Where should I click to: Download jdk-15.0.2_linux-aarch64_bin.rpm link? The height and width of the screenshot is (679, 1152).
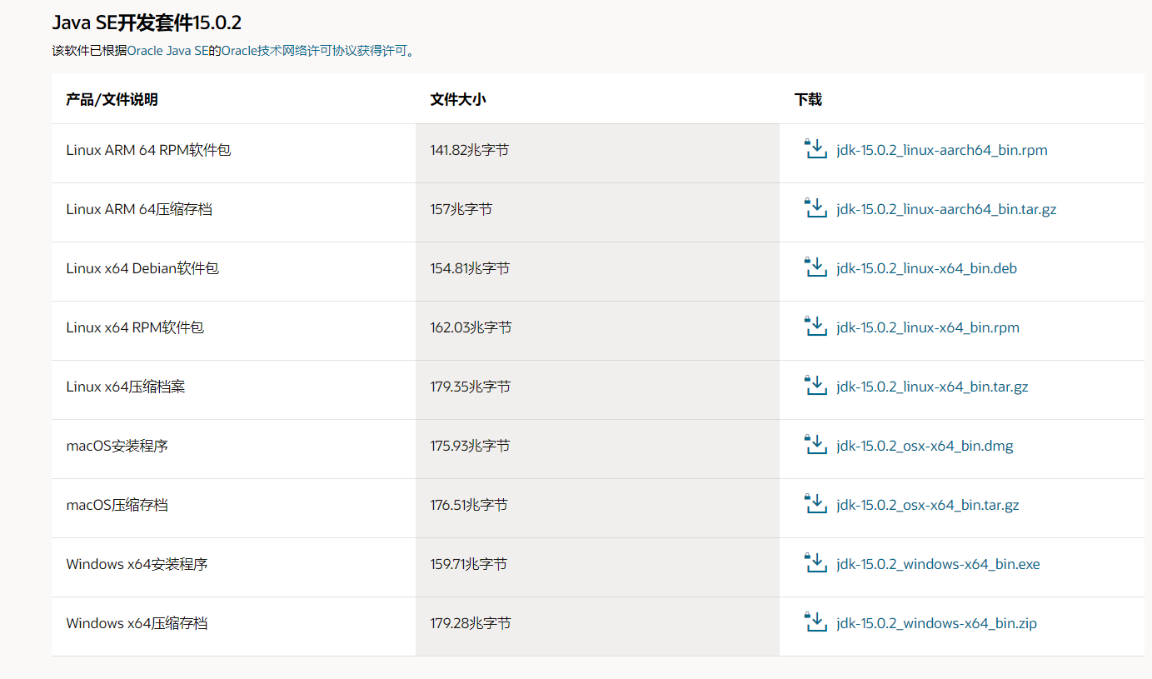tap(942, 151)
